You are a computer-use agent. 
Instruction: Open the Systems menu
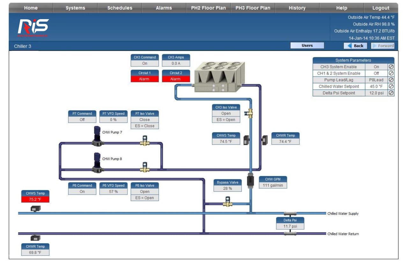(x=75, y=8)
